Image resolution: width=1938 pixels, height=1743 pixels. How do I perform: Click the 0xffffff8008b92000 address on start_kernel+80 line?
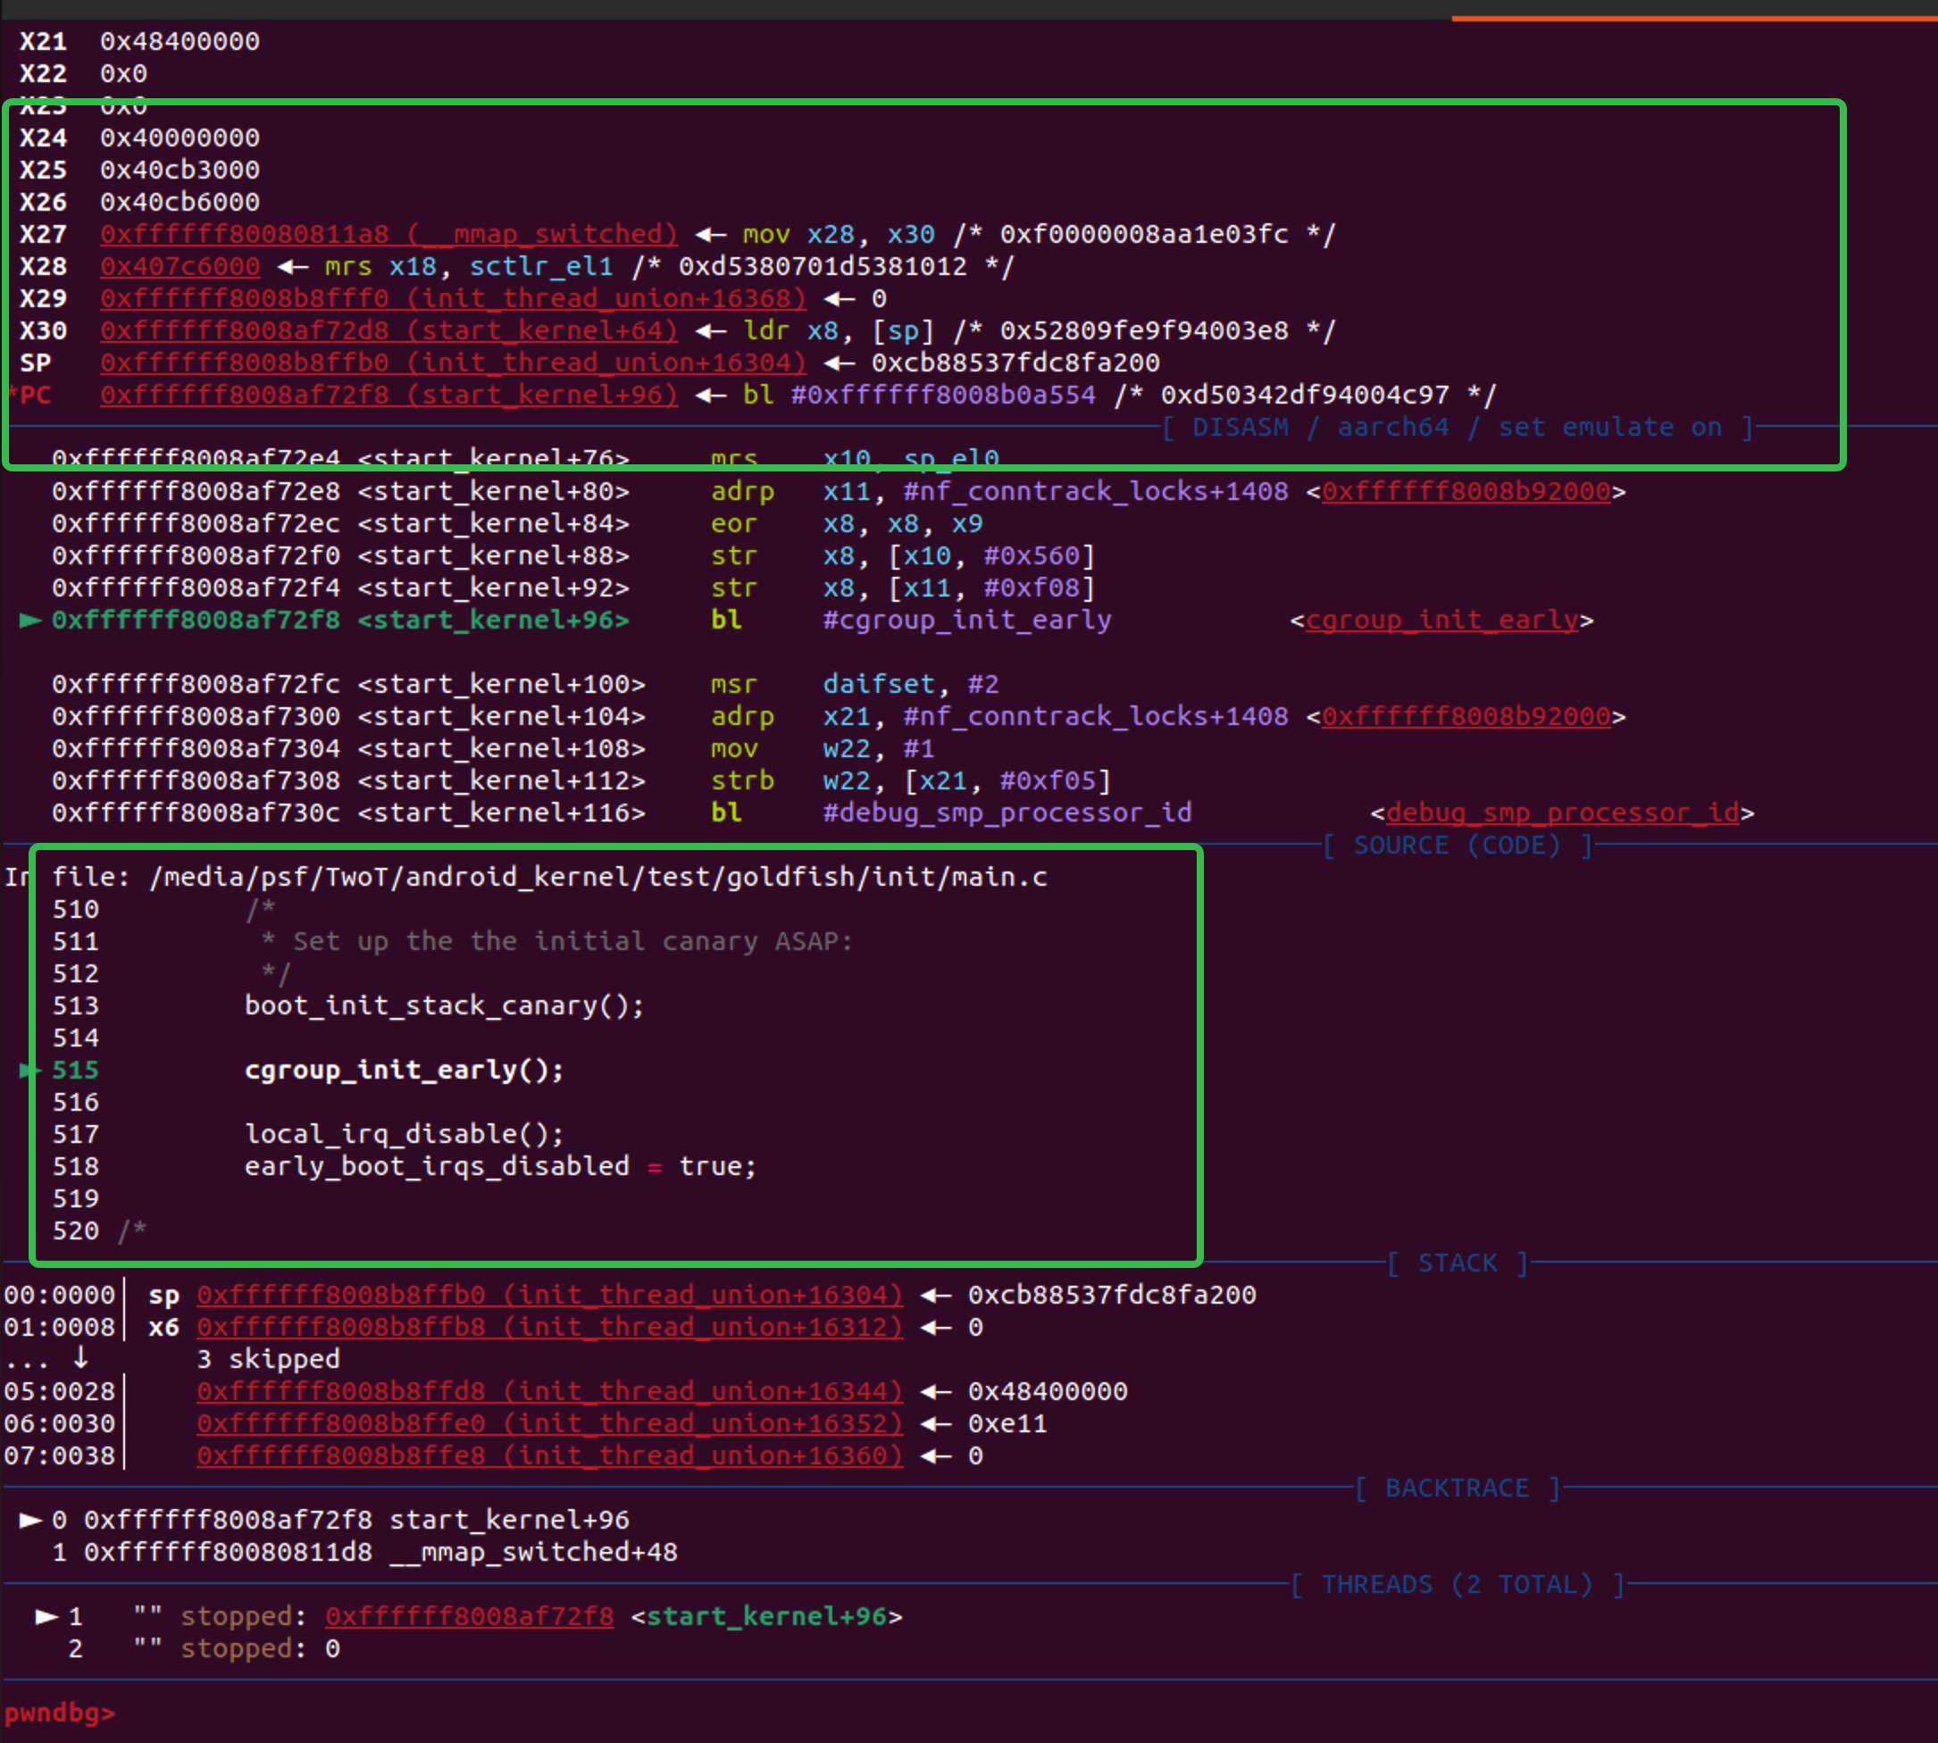1466,491
